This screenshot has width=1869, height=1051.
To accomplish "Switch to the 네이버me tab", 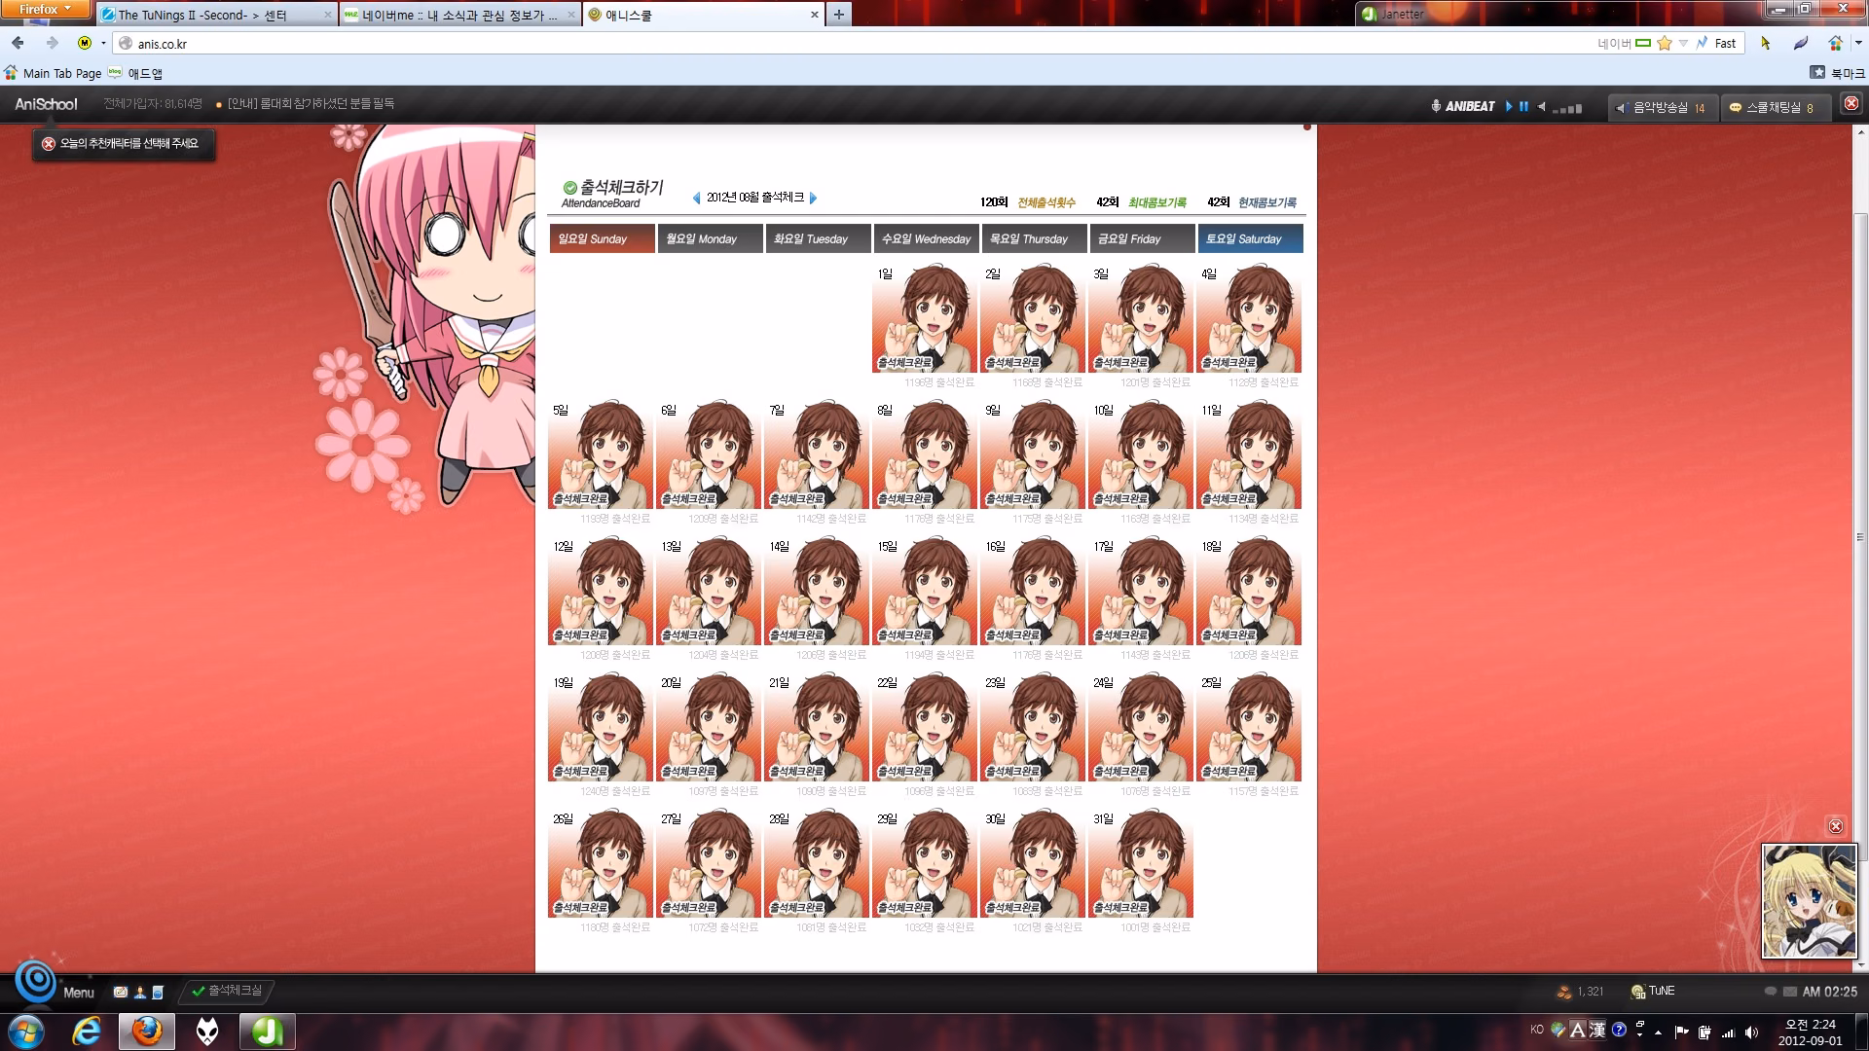I will click(x=460, y=15).
